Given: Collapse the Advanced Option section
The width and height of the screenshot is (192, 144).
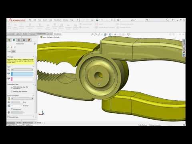Looking at the screenshot, I should [x=33, y=96].
